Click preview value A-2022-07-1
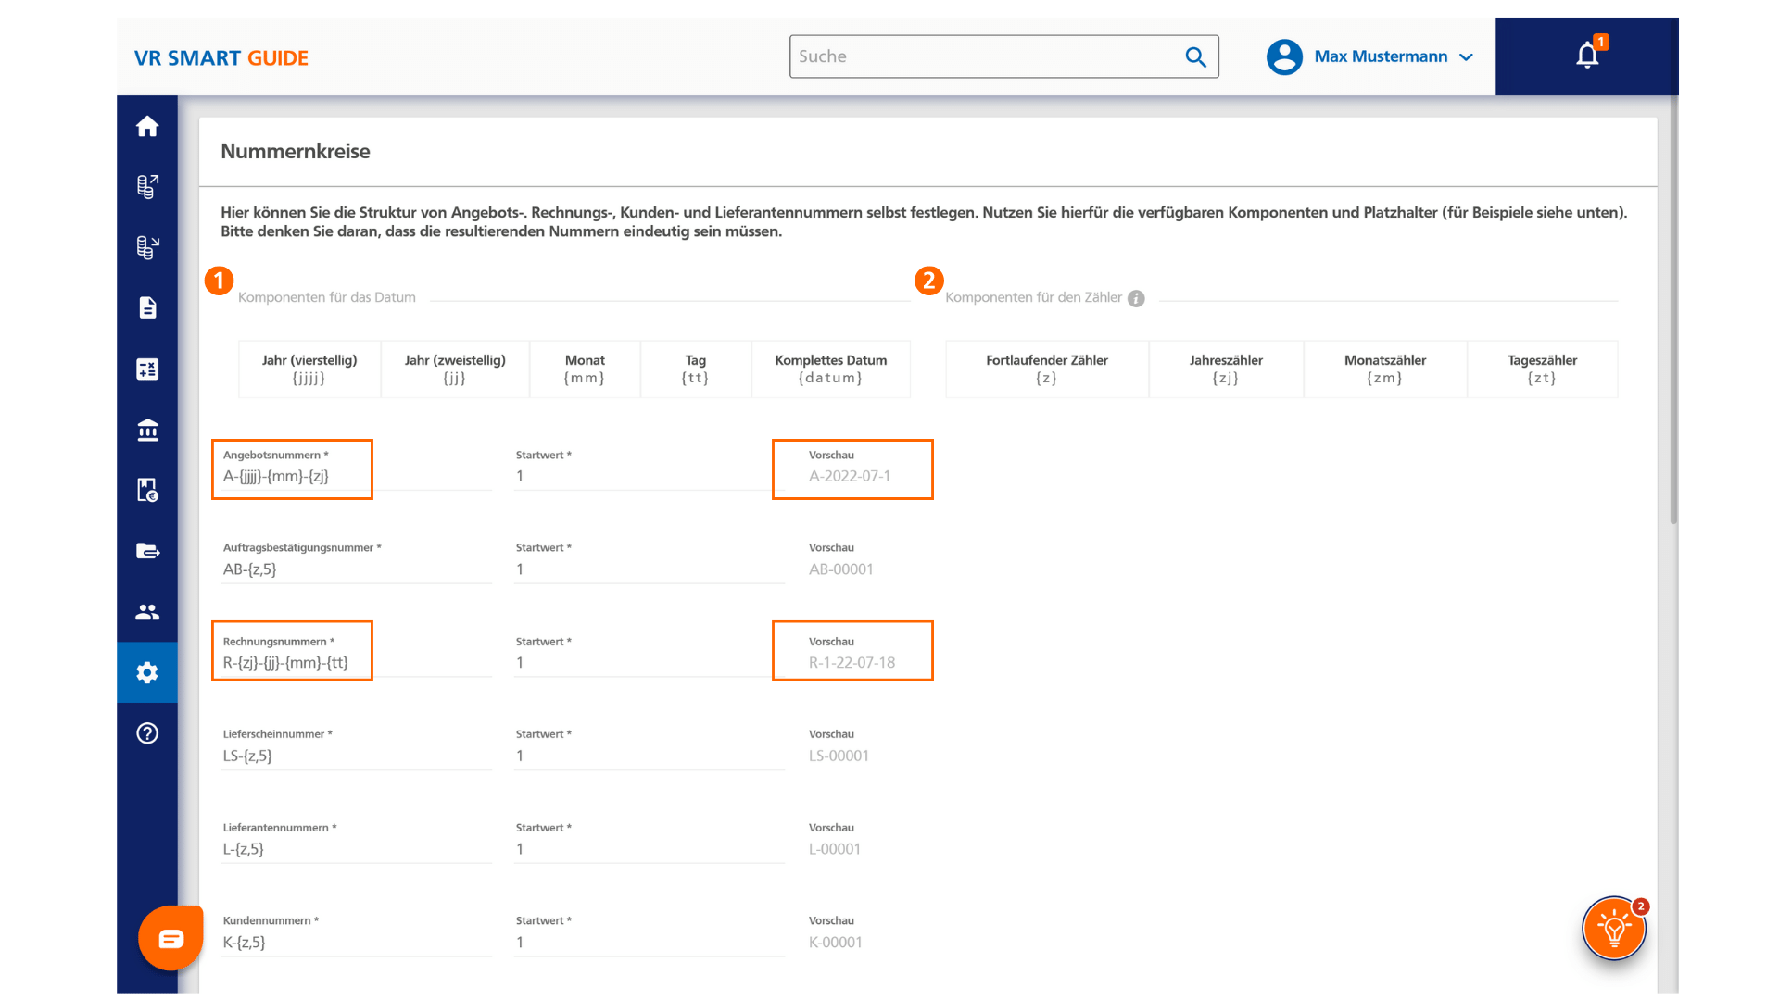1779x1000 pixels. [850, 476]
